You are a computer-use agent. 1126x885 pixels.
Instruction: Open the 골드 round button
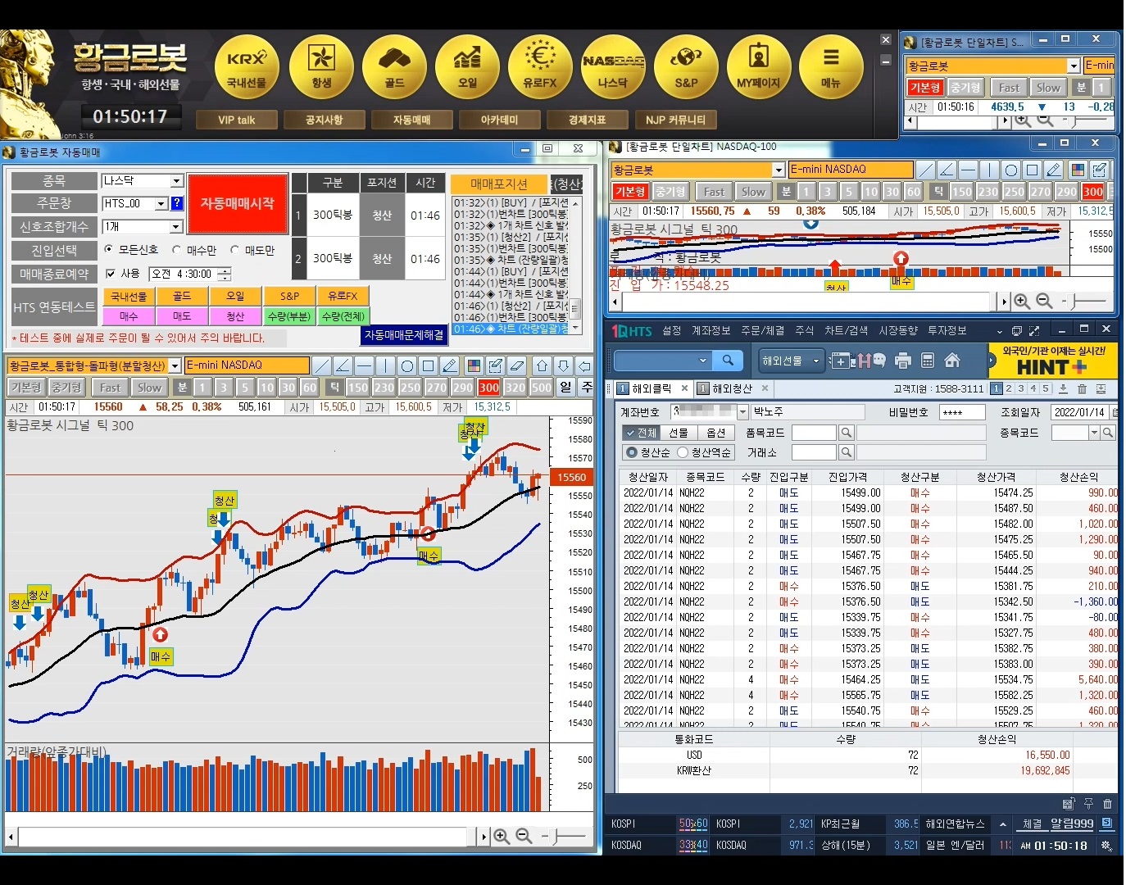[x=394, y=68]
